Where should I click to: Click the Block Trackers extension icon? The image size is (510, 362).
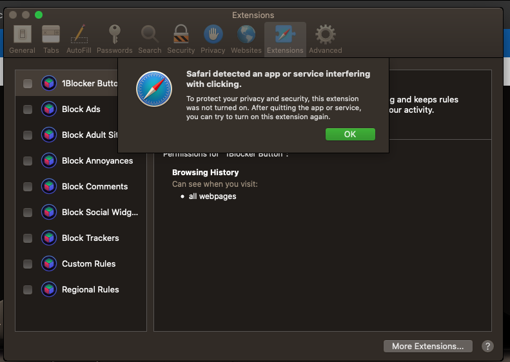coord(49,238)
